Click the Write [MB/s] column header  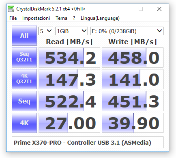point(133,42)
